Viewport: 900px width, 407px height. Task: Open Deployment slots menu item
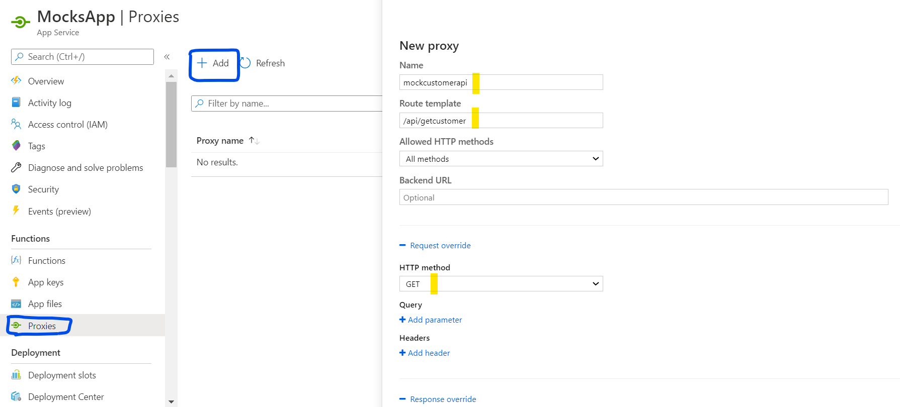pyautogui.click(x=62, y=375)
